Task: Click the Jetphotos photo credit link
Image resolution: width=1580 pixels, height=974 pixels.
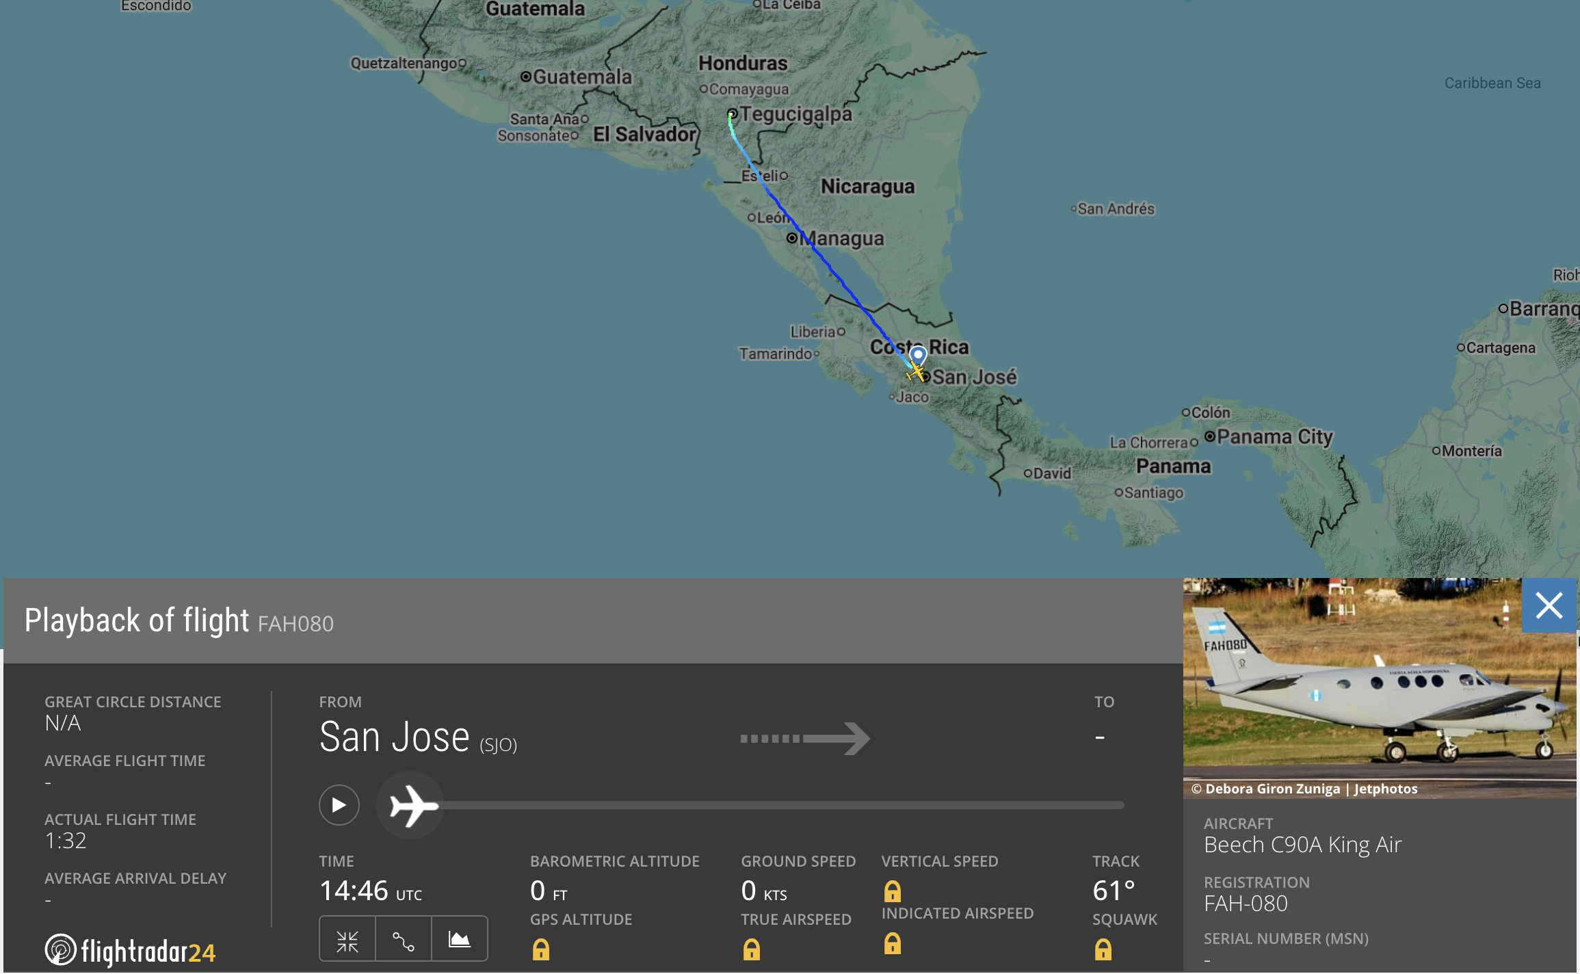Action: (1386, 789)
